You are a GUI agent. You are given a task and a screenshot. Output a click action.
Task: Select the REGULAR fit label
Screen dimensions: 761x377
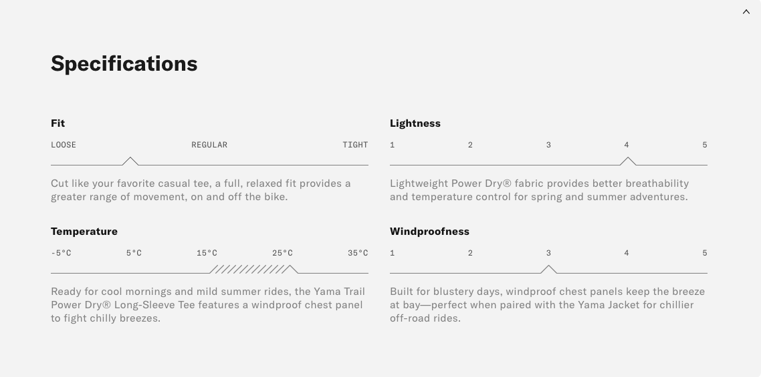(209, 145)
